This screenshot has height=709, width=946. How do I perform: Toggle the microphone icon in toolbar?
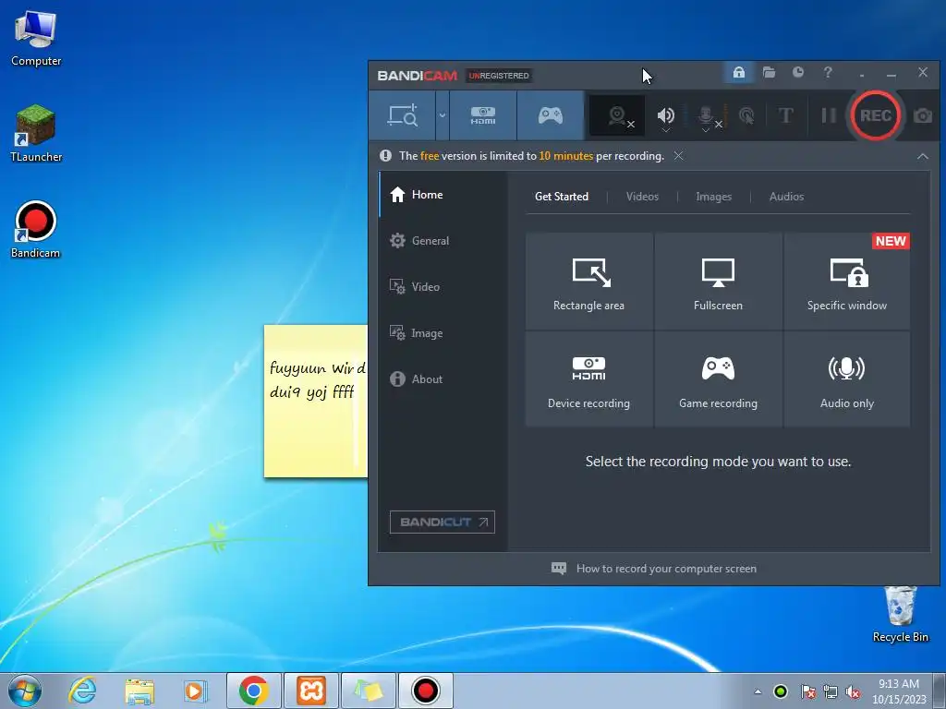pos(706,114)
